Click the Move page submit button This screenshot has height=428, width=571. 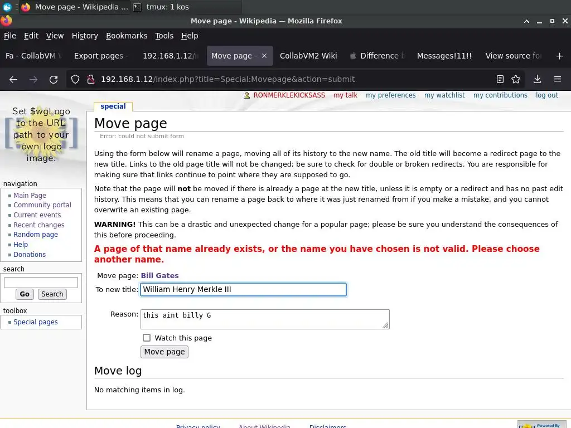pyautogui.click(x=164, y=352)
